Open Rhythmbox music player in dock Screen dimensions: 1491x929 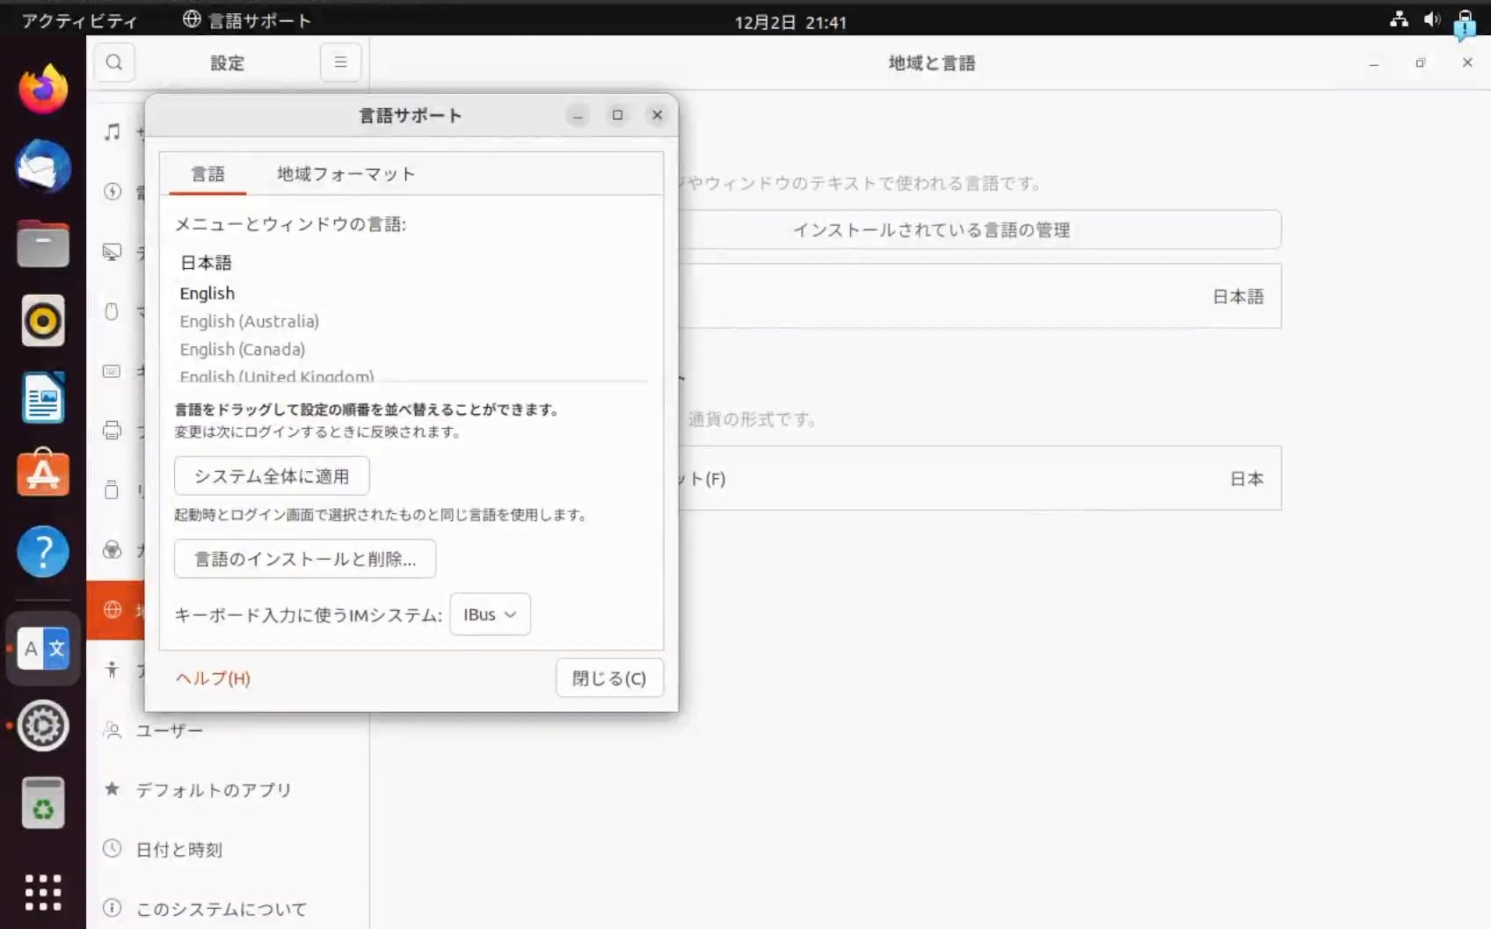click(x=43, y=321)
